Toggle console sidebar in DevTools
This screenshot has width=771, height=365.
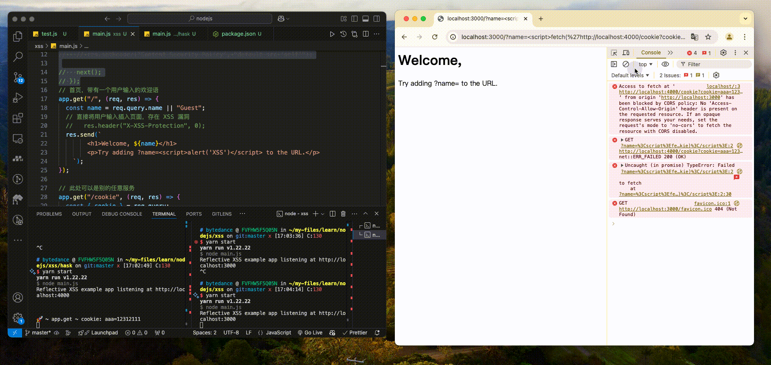pos(614,64)
